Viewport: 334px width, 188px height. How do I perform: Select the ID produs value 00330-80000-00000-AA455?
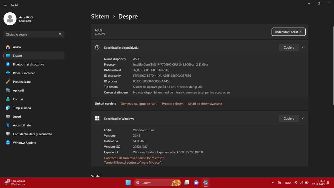151,81
